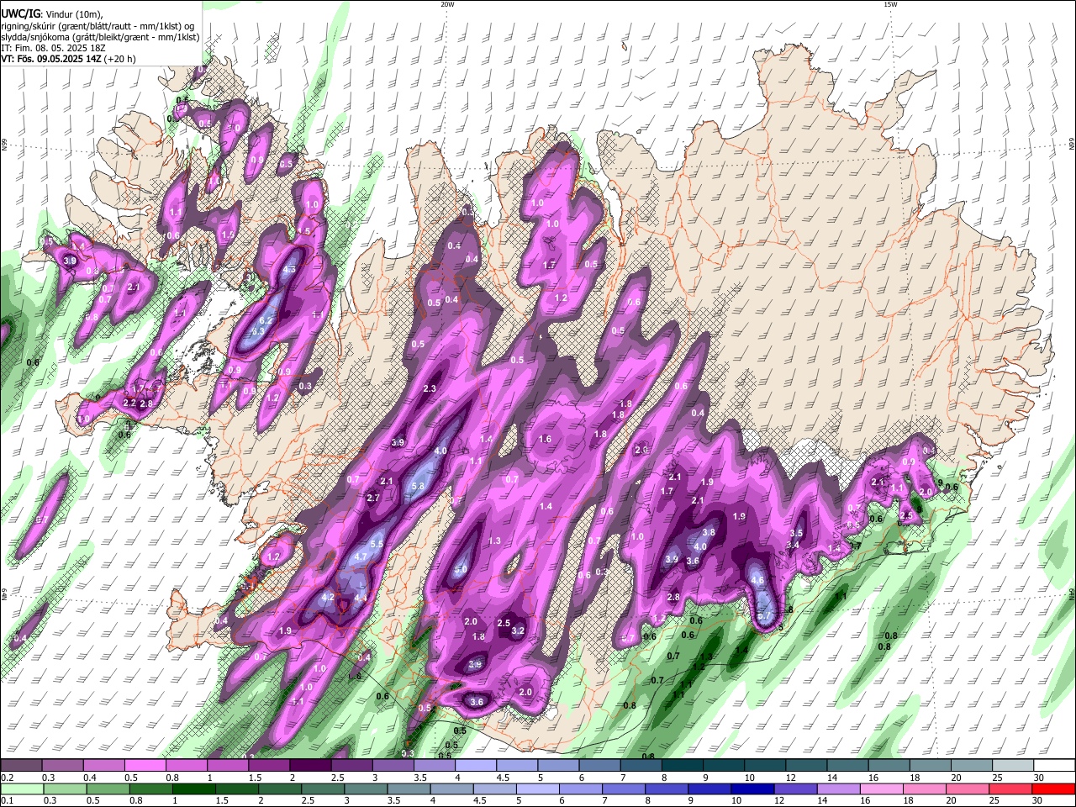
Task: Click the darkest purple 2–2.5 swatch in the top legend row
Action: (x=311, y=765)
